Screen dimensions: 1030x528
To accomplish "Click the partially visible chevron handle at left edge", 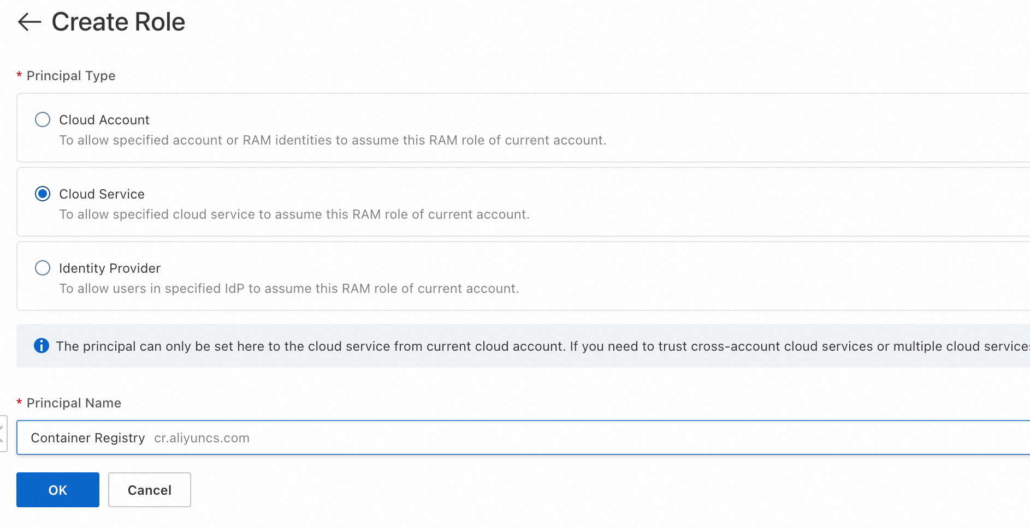I will 3,434.
